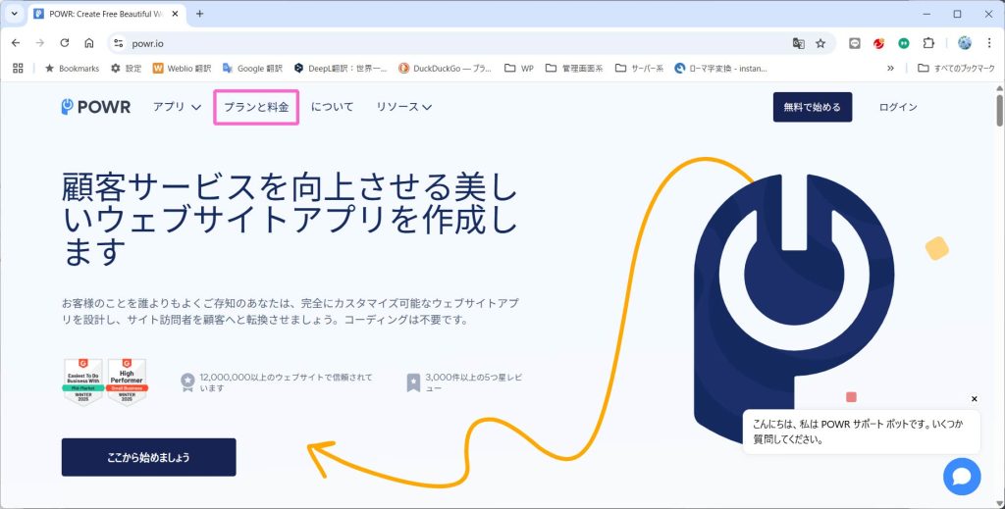The image size is (1005, 509).
Task: Open the Weblio 翻訳 bookmark
Action: click(182, 68)
